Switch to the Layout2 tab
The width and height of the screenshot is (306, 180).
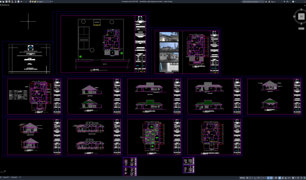coord(14,177)
